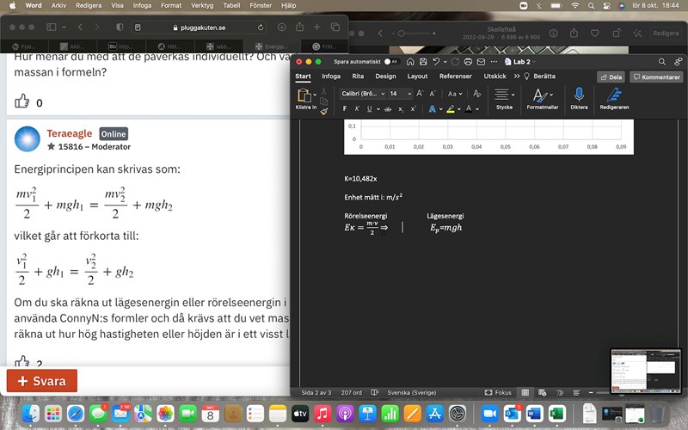Click the search magnifier in Word's title bar

tap(662, 62)
